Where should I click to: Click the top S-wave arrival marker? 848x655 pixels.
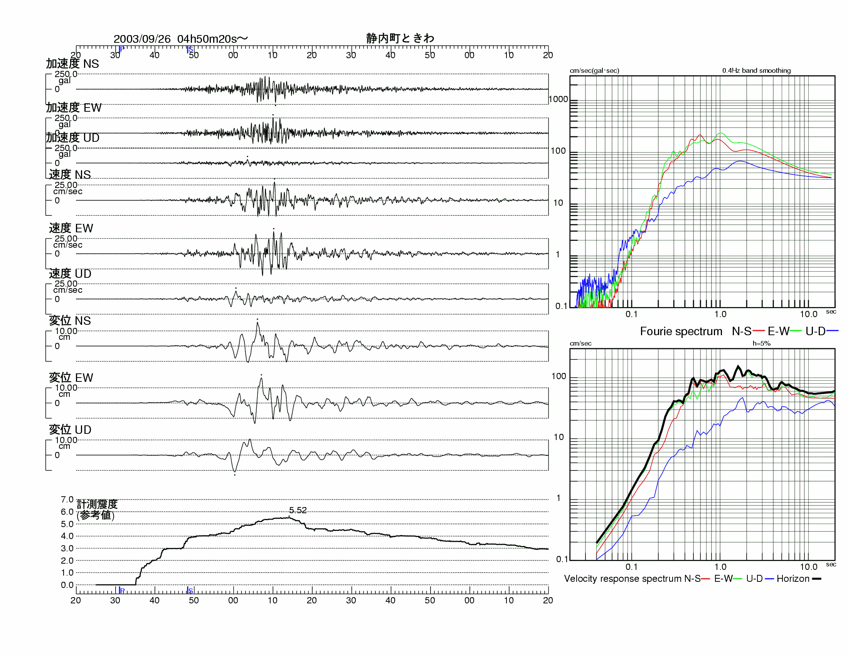[x=190, y=49]
